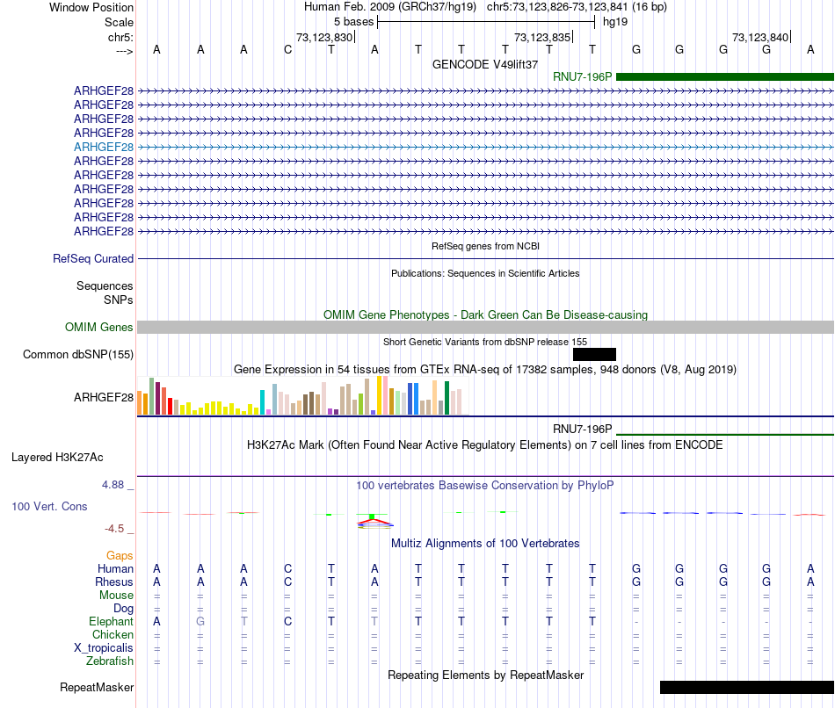Click the Layered H3K27Ac label

(x=57, y=458)
